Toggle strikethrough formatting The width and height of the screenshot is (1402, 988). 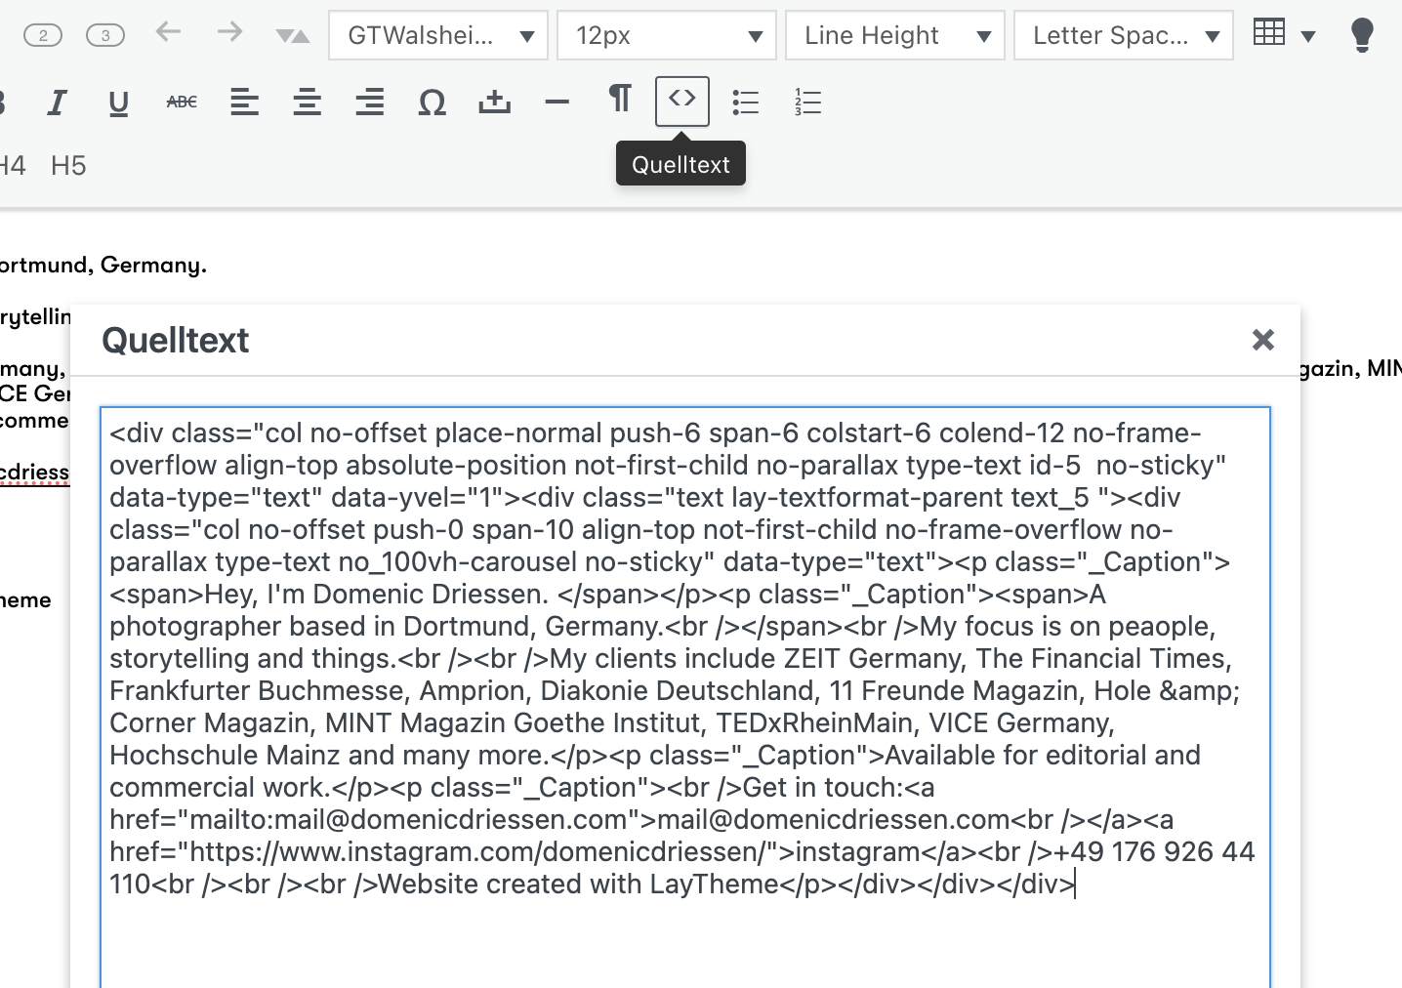pos(182,102)
